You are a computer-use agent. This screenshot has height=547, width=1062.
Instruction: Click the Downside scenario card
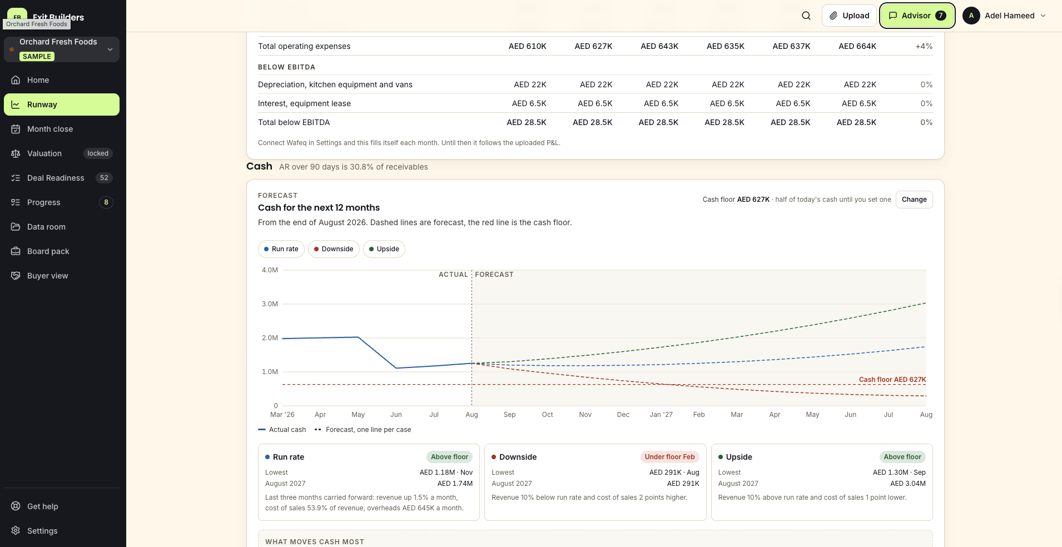tap(595, 482)
